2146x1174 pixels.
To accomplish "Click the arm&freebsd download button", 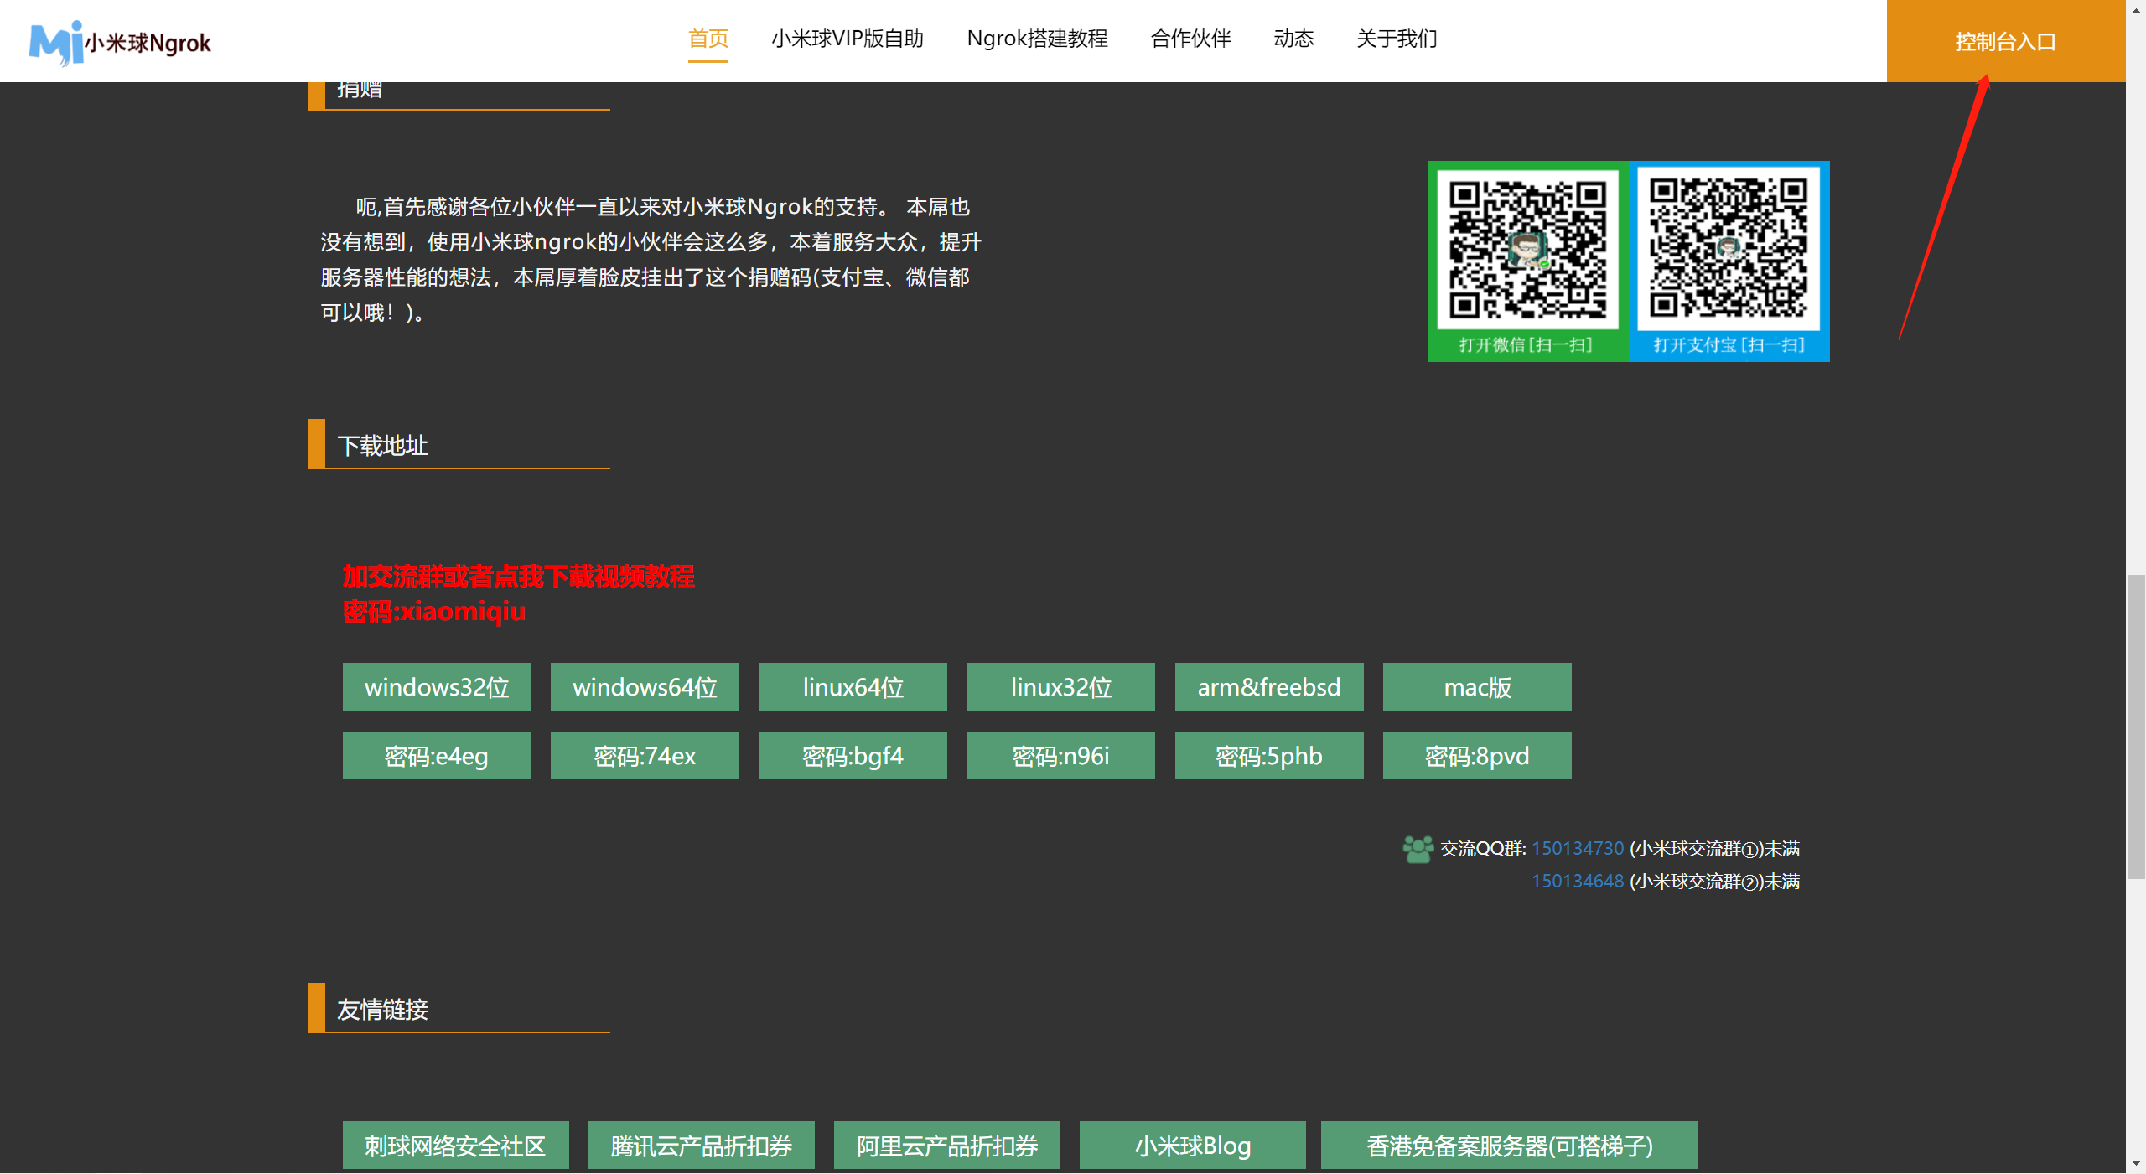I will click(1268, 687).
